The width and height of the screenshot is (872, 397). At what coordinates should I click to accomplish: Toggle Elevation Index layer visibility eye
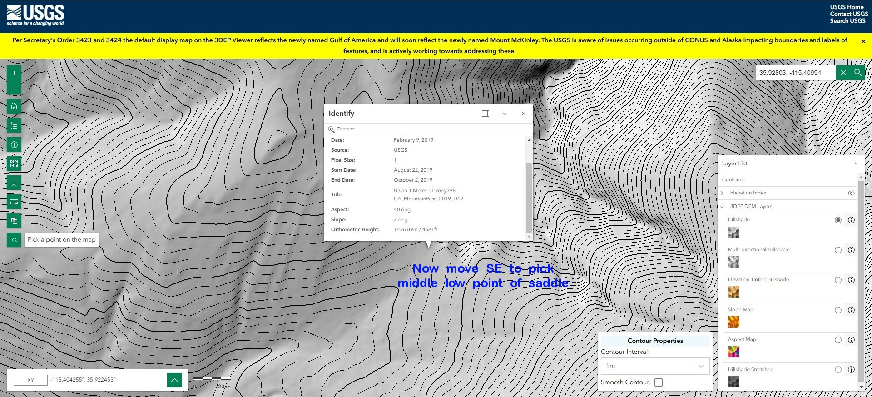click(851, 193)
